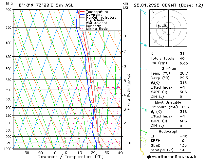Click the 350 pressure level label
206x159 pixels.
tap(9, 28)
